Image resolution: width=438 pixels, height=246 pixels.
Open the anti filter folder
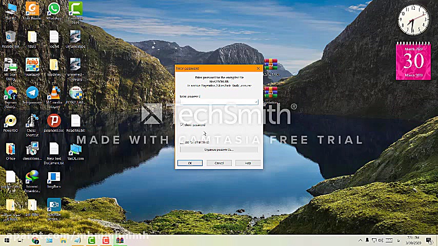pos(32,208)
